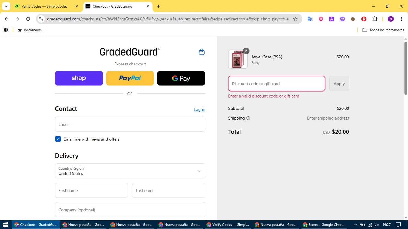Click the shipping info question mark icon

pos(248,118)
